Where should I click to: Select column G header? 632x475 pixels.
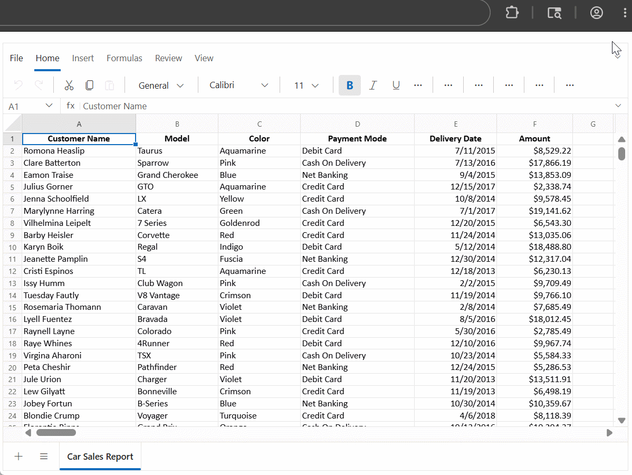point(593,124)
